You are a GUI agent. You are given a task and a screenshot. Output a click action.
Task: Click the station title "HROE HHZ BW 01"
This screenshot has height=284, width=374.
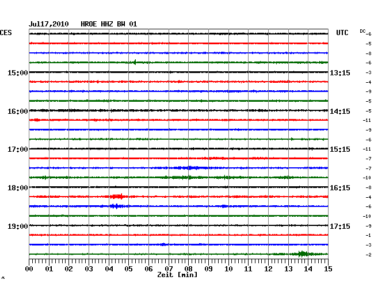[109, 24]
